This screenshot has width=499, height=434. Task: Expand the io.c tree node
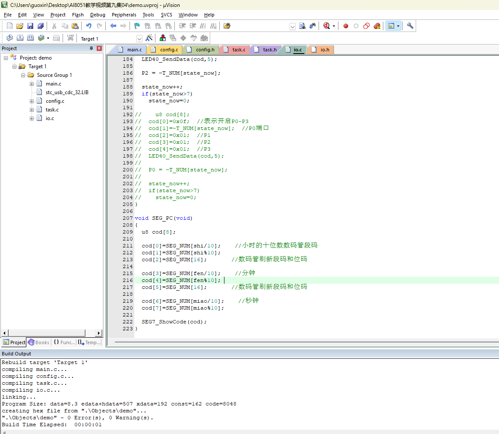tap(32, 118)
